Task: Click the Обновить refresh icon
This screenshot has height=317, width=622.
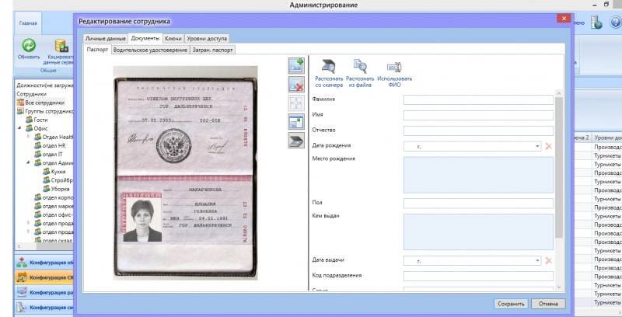Action: click(x=29, y=45)
